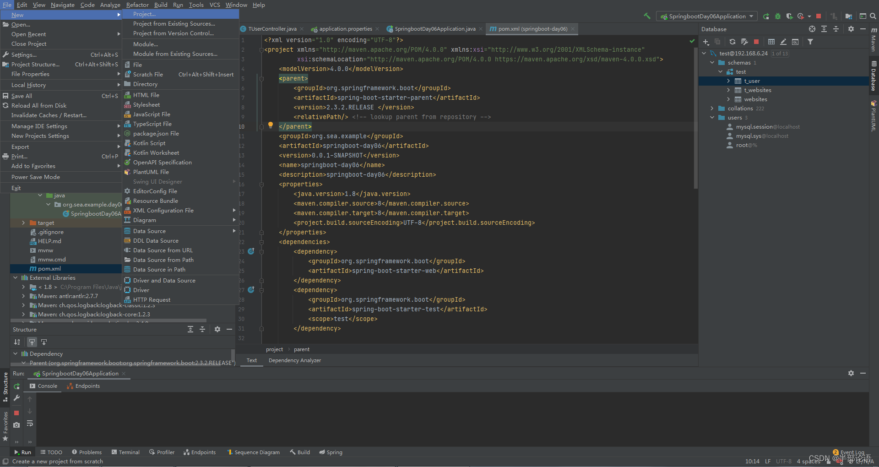Stop the running application in the main toolbar
Viewport: 879px width, 467px height.
tap(819, 16)
